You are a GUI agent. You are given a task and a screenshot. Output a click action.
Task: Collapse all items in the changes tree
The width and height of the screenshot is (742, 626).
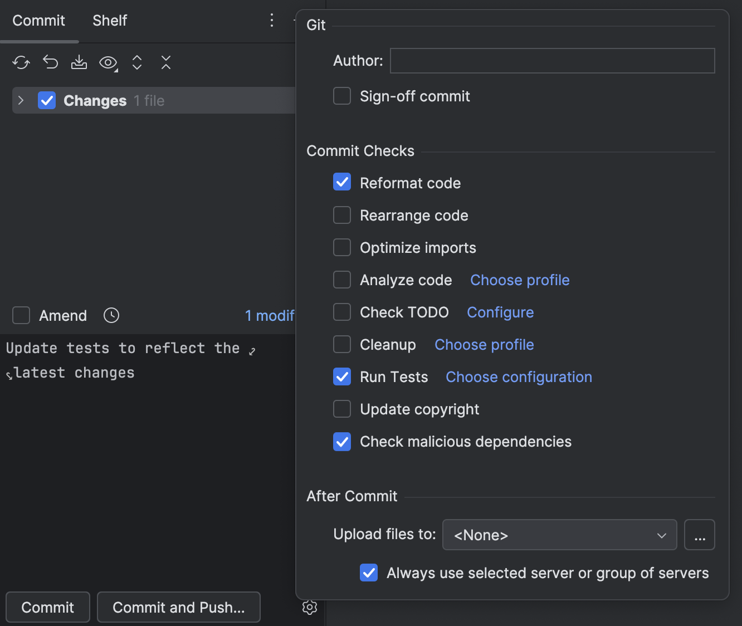point(165,62)
